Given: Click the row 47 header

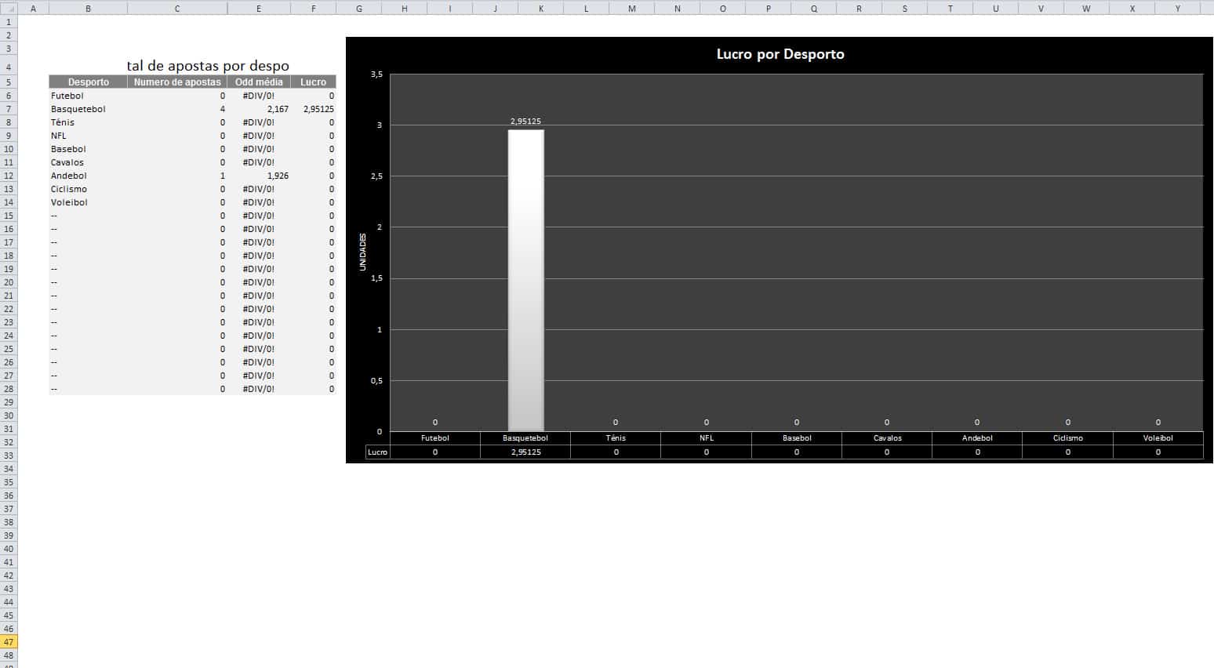Looking at the screenshot, I should click(x=9, y=642).
